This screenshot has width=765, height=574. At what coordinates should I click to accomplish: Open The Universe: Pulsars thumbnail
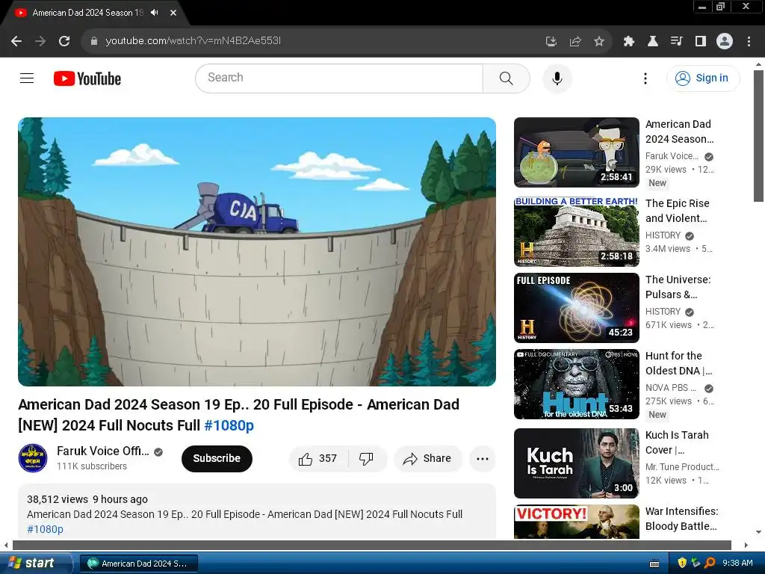click(577, 307)
